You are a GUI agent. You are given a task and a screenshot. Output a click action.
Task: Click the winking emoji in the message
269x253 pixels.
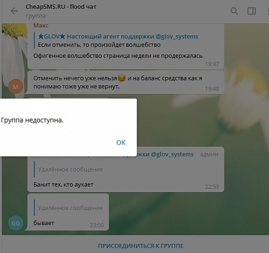[x=122, y=78]
